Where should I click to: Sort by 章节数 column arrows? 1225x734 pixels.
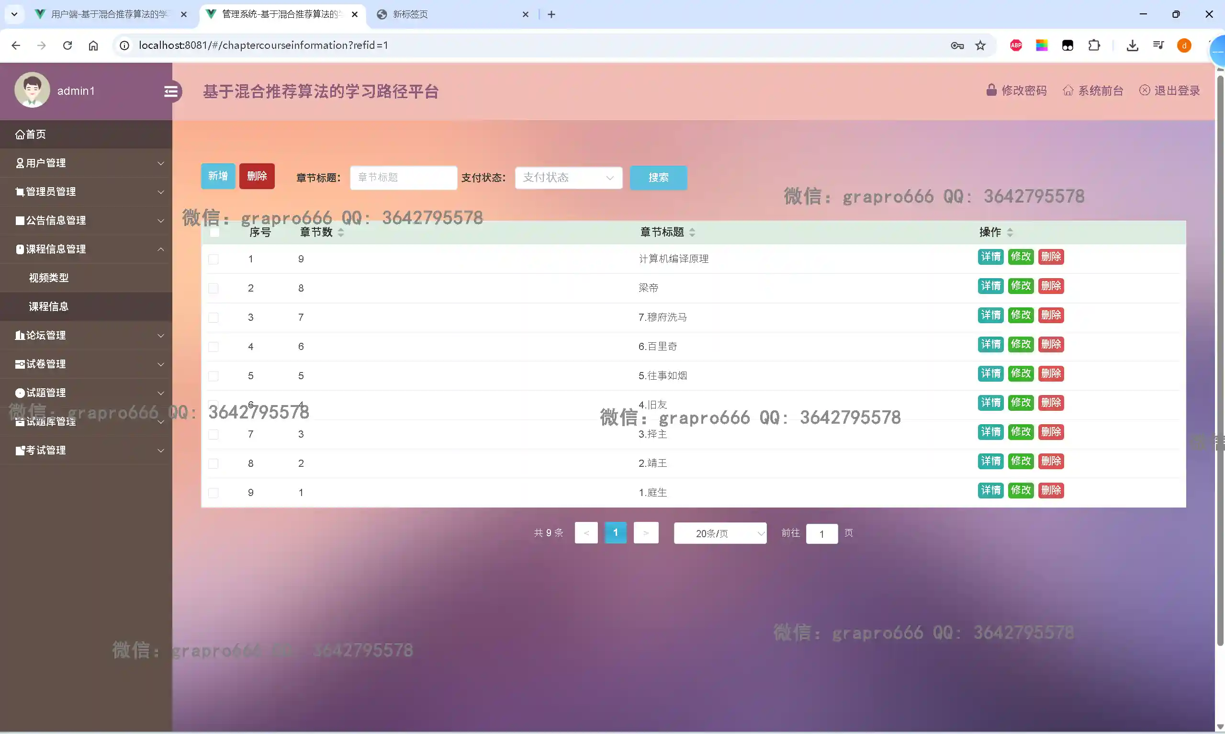point(341,232)
